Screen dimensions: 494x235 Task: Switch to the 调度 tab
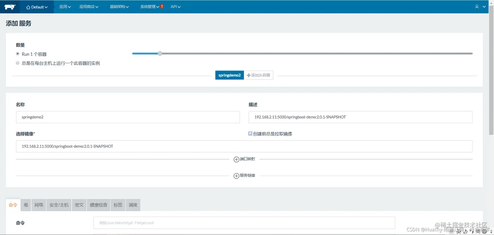point(133,205)
